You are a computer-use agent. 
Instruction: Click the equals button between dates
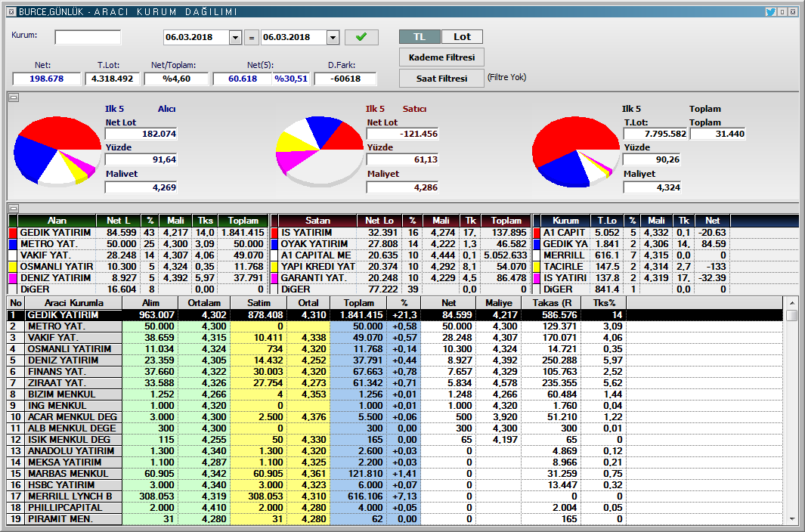tap(251, 38)
